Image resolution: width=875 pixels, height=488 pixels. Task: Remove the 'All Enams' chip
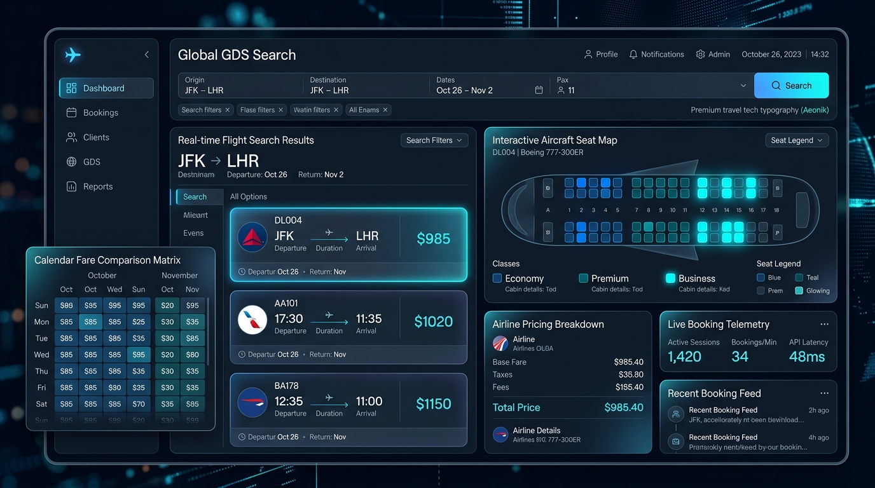pos(385,110)
